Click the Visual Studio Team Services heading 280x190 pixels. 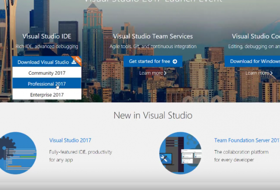pyautogui.click(x=153, y=36)
